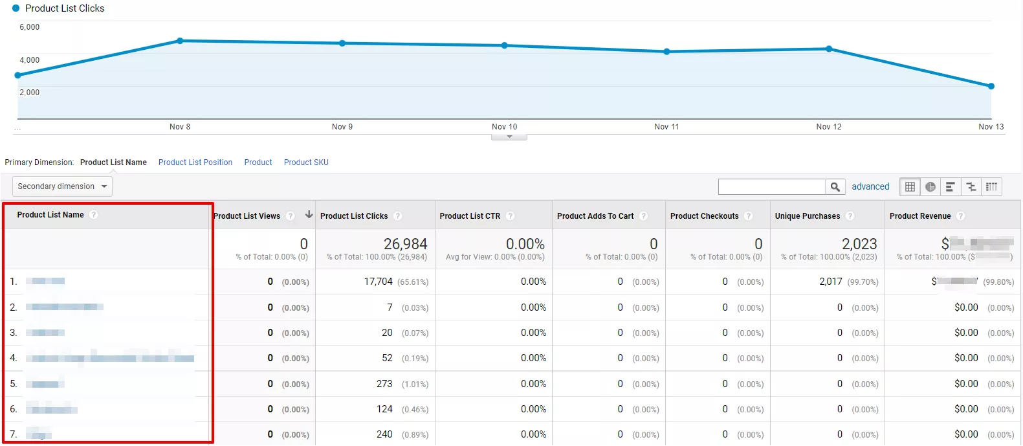Select Product List Name dimension
Image resolution: width=1023 pixels, height=446 pixels.
pos(113,162)
